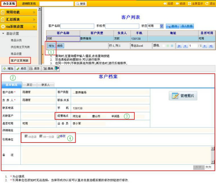Viewport: 216px width, 183px height.
Task: Click the 导出Excel button
Action: point(137,46)
